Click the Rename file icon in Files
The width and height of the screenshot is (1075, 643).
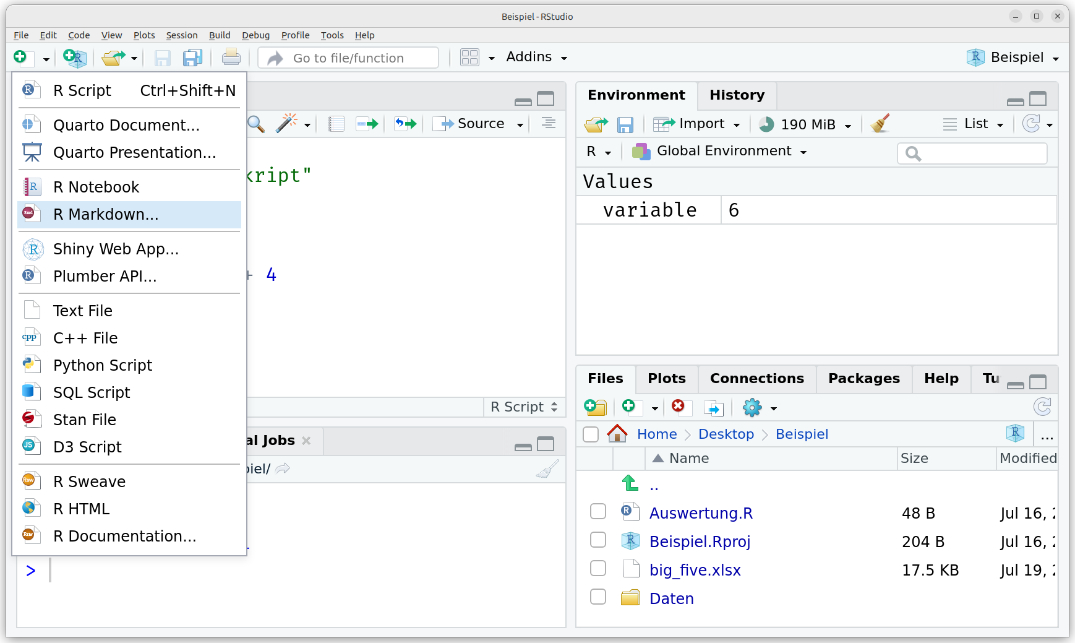(714, 408)
